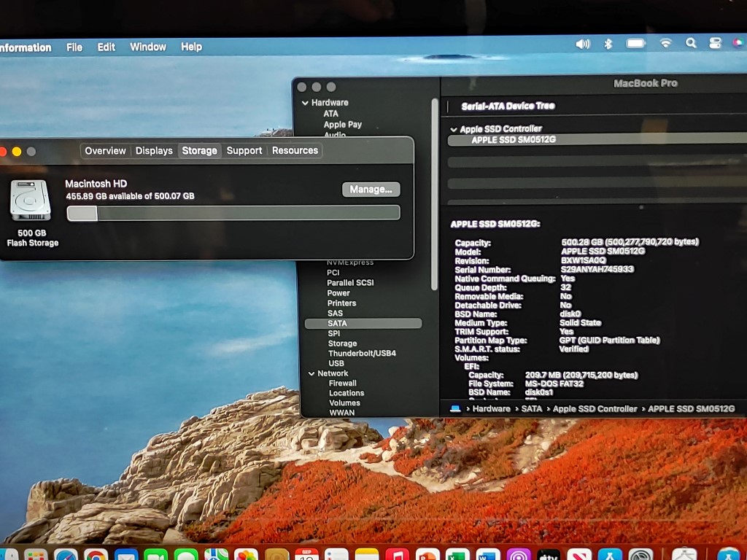
Task: Select SAS in the sidebar
Action: click(335, 314)
